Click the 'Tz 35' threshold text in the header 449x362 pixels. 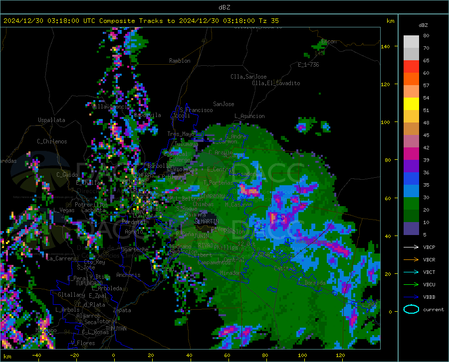268,21
